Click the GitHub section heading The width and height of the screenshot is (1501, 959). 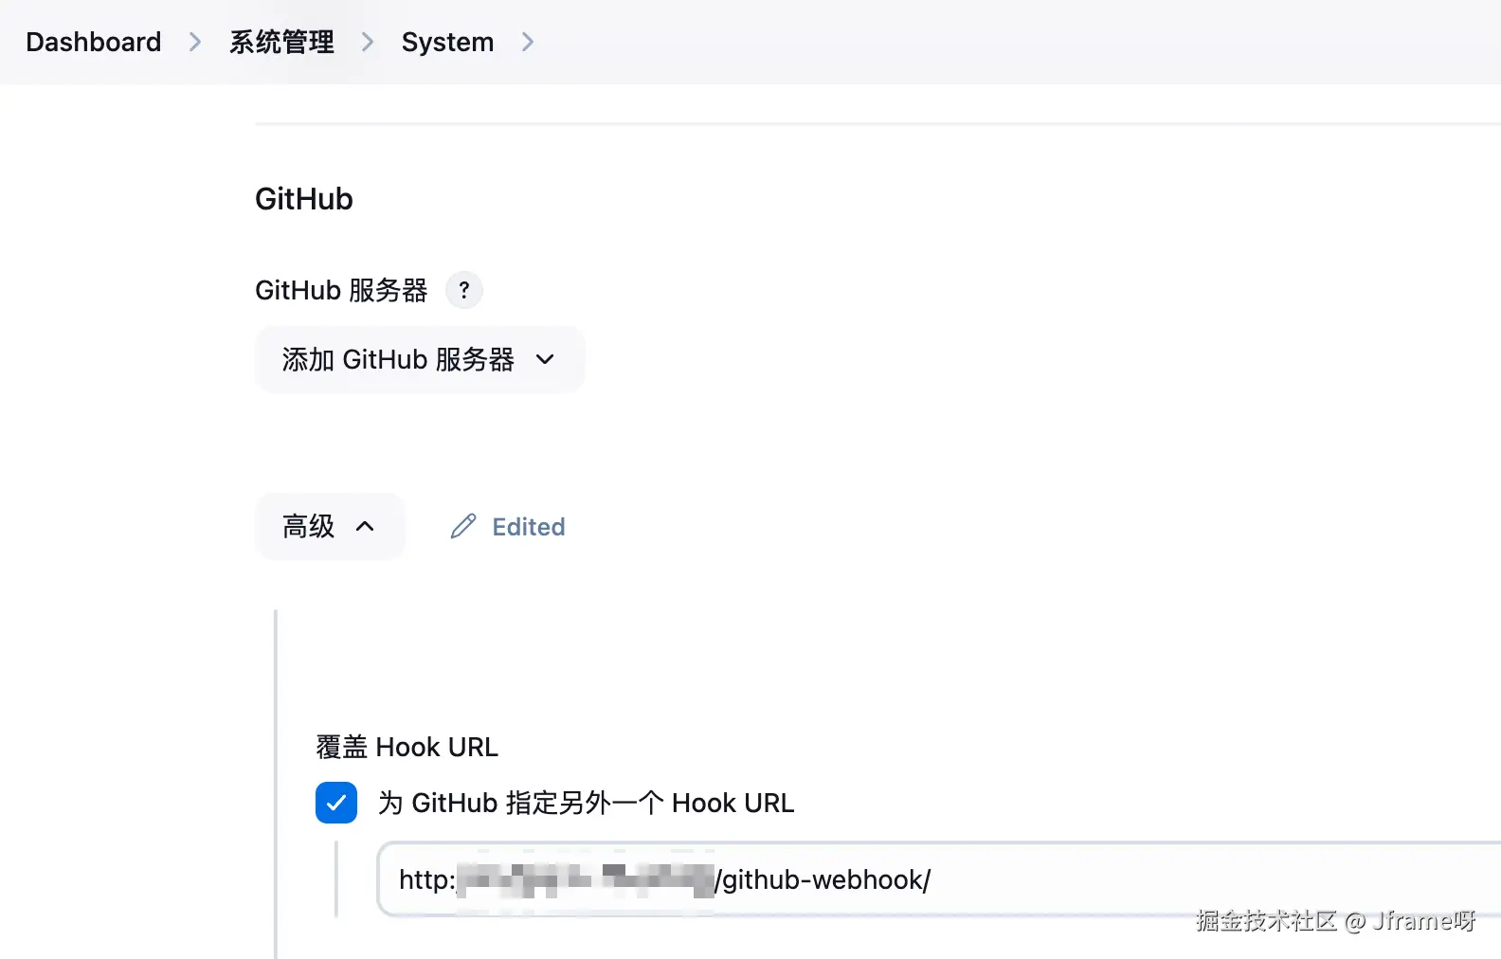click(x=304, y=199)
